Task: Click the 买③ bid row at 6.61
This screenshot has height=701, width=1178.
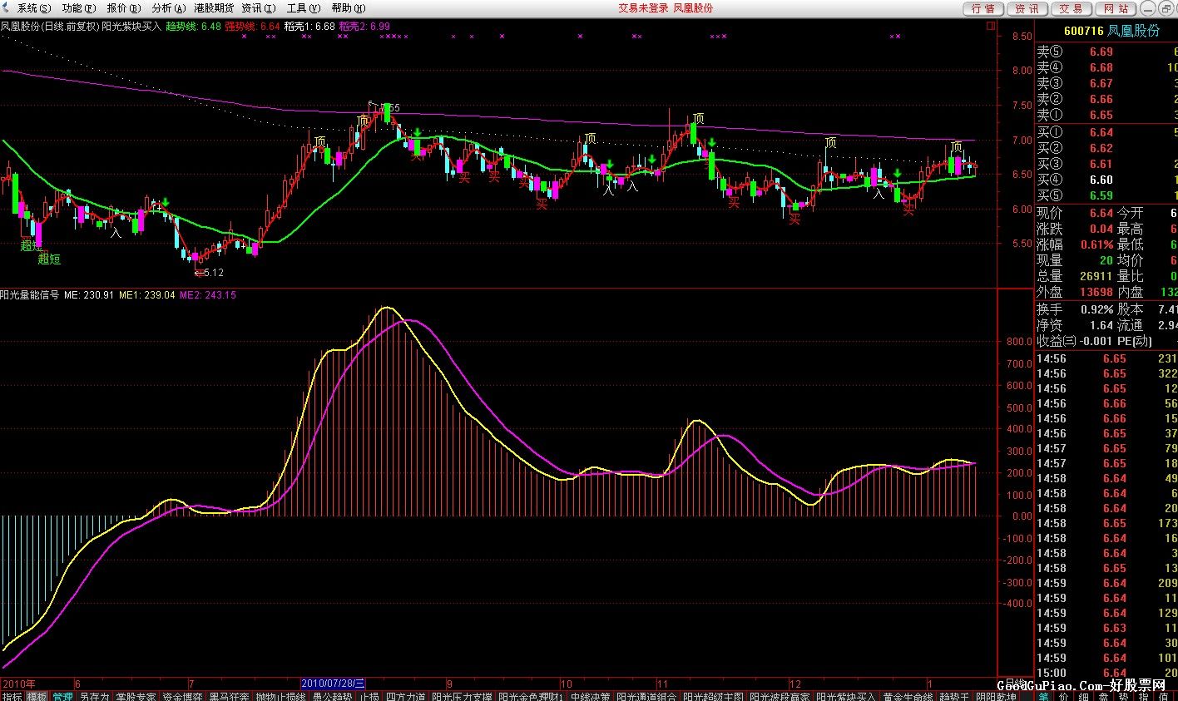Action: [1106, 164]
